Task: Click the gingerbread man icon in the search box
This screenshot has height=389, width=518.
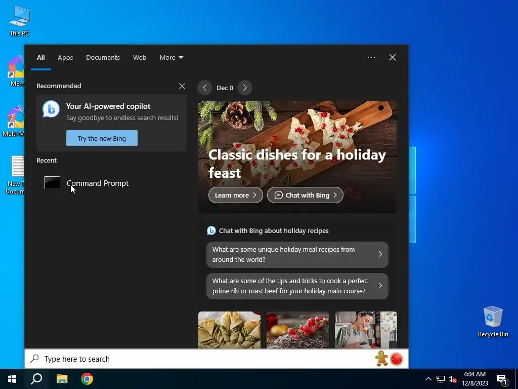Action: pyautogui.click(x=381, y=359)
